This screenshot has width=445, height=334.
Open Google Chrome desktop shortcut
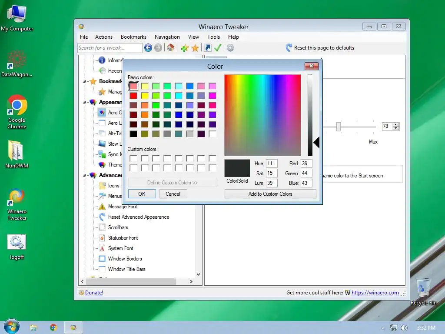tap(17, 112)
